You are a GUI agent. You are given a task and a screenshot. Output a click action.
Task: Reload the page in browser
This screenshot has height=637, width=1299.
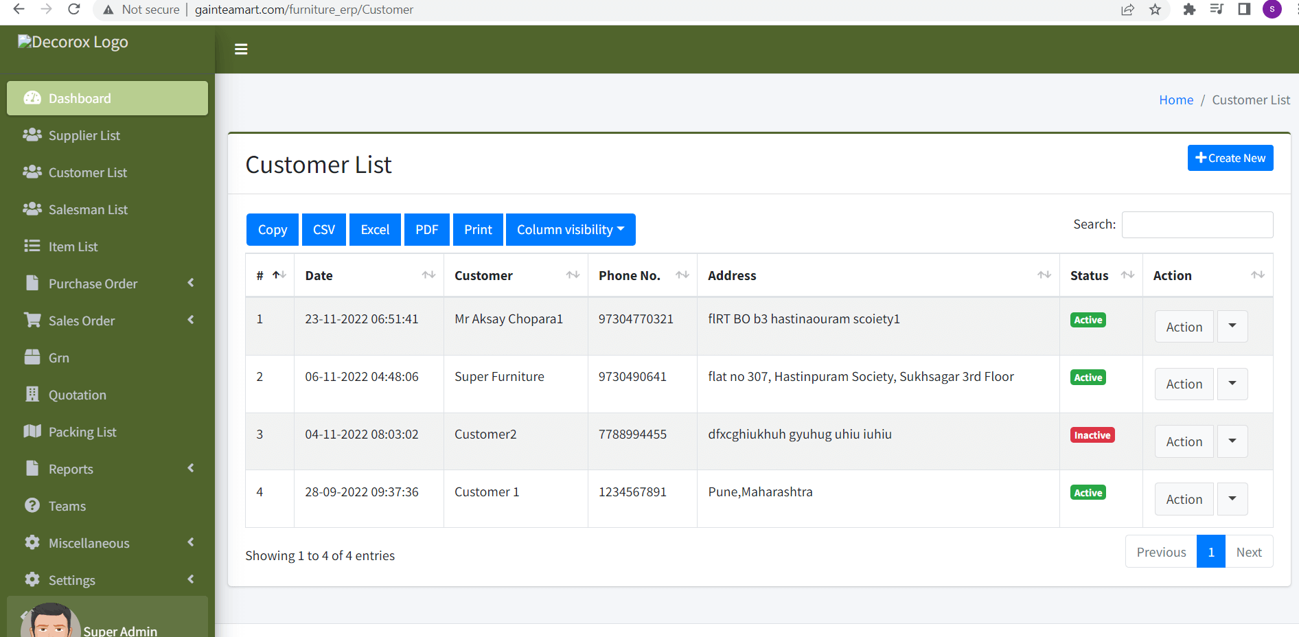coord(74,10)
